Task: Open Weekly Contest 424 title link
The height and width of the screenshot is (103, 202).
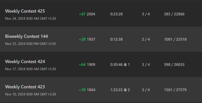Action: (x=25, y=62)
